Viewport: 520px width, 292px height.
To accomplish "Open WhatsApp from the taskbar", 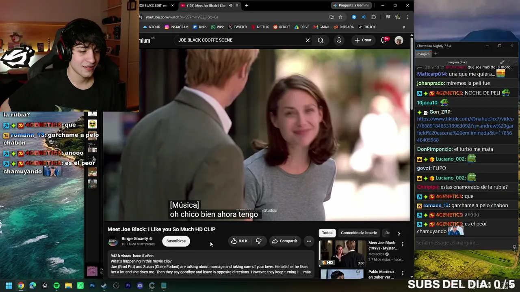I will pyautogui.click(x=80, y=286).
